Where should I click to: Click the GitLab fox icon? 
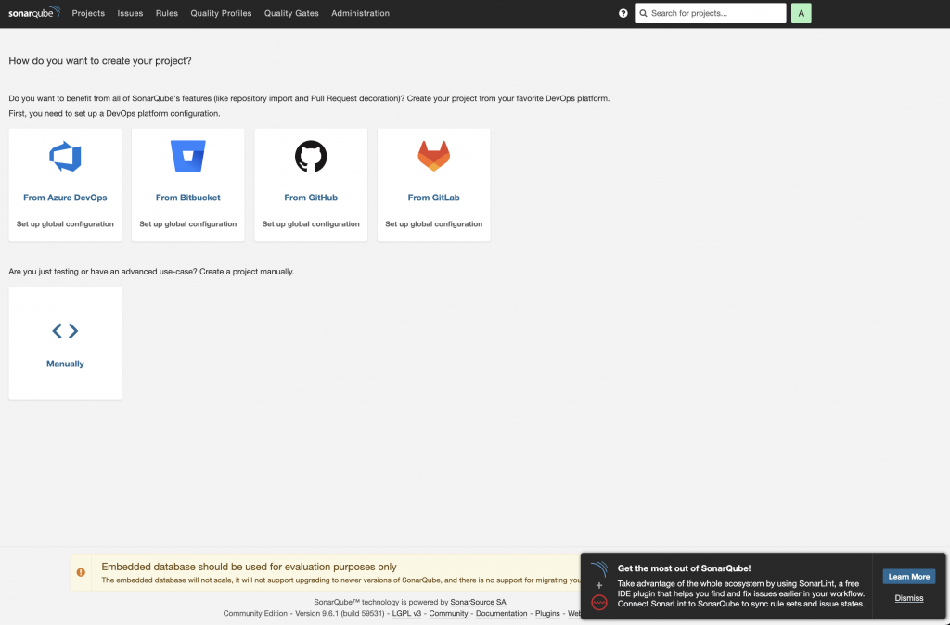pos(434,156)
